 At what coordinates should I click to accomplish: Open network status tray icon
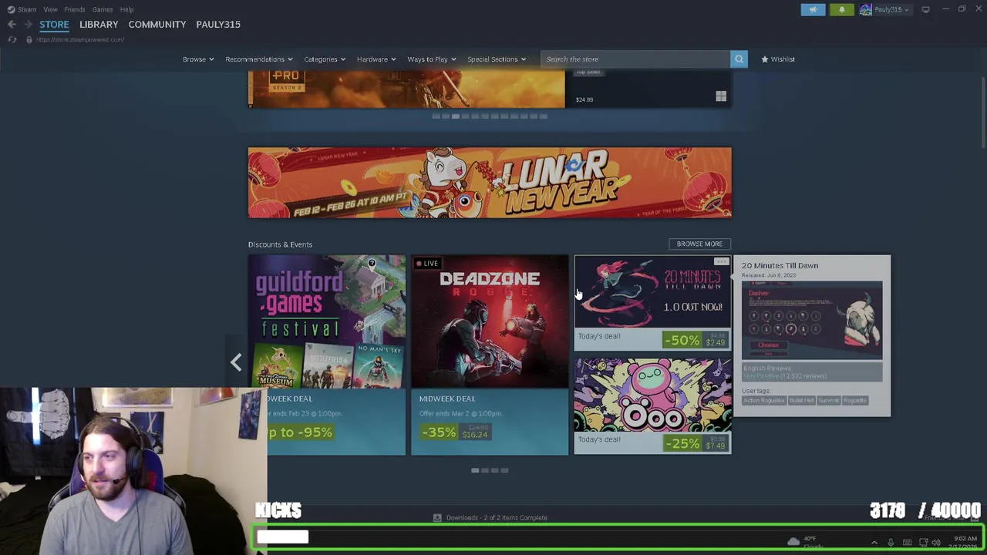923,543
